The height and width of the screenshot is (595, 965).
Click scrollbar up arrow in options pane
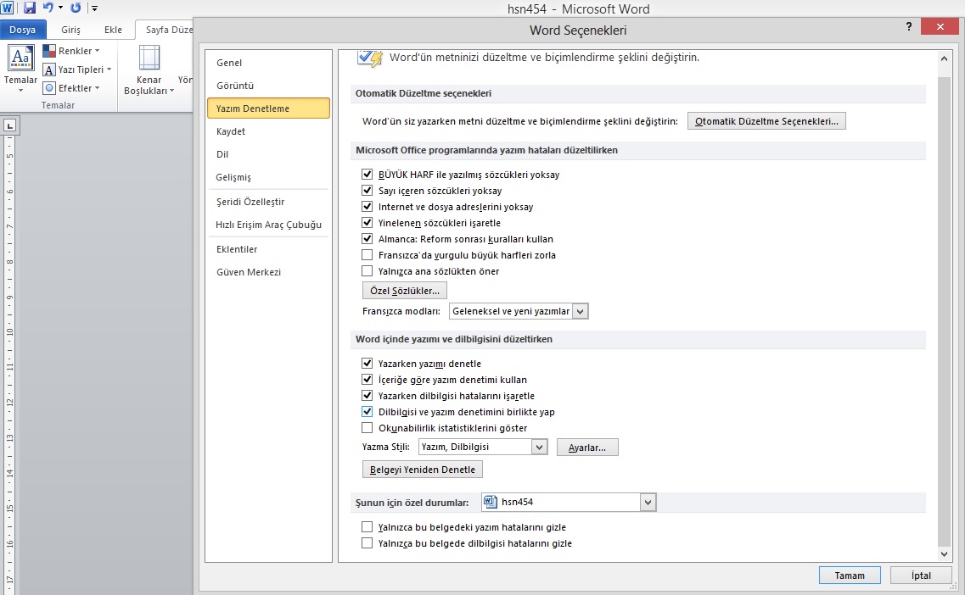[x=944, y=58]
